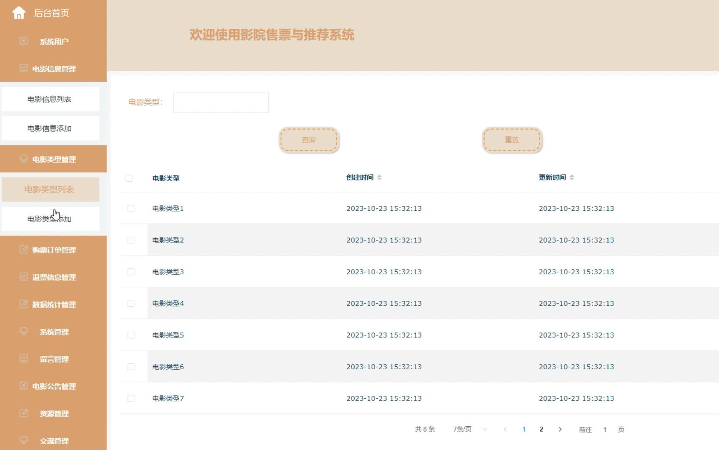
Task: Click the 重置 reset button
Action: 512,140
